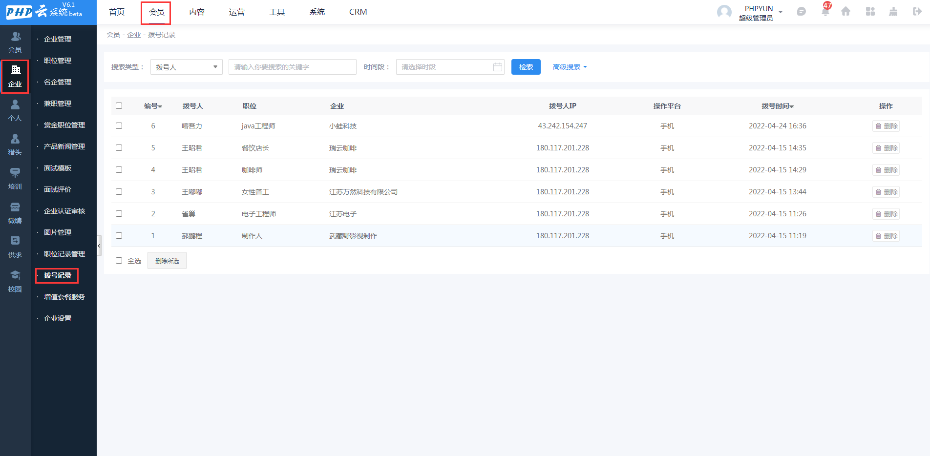Delete the 郝鹏程 dial record
Screen dimensions: 930x456
coord(886,236)
